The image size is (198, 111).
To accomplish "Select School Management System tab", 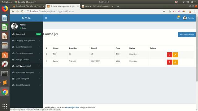I will [x=63, y=6].
